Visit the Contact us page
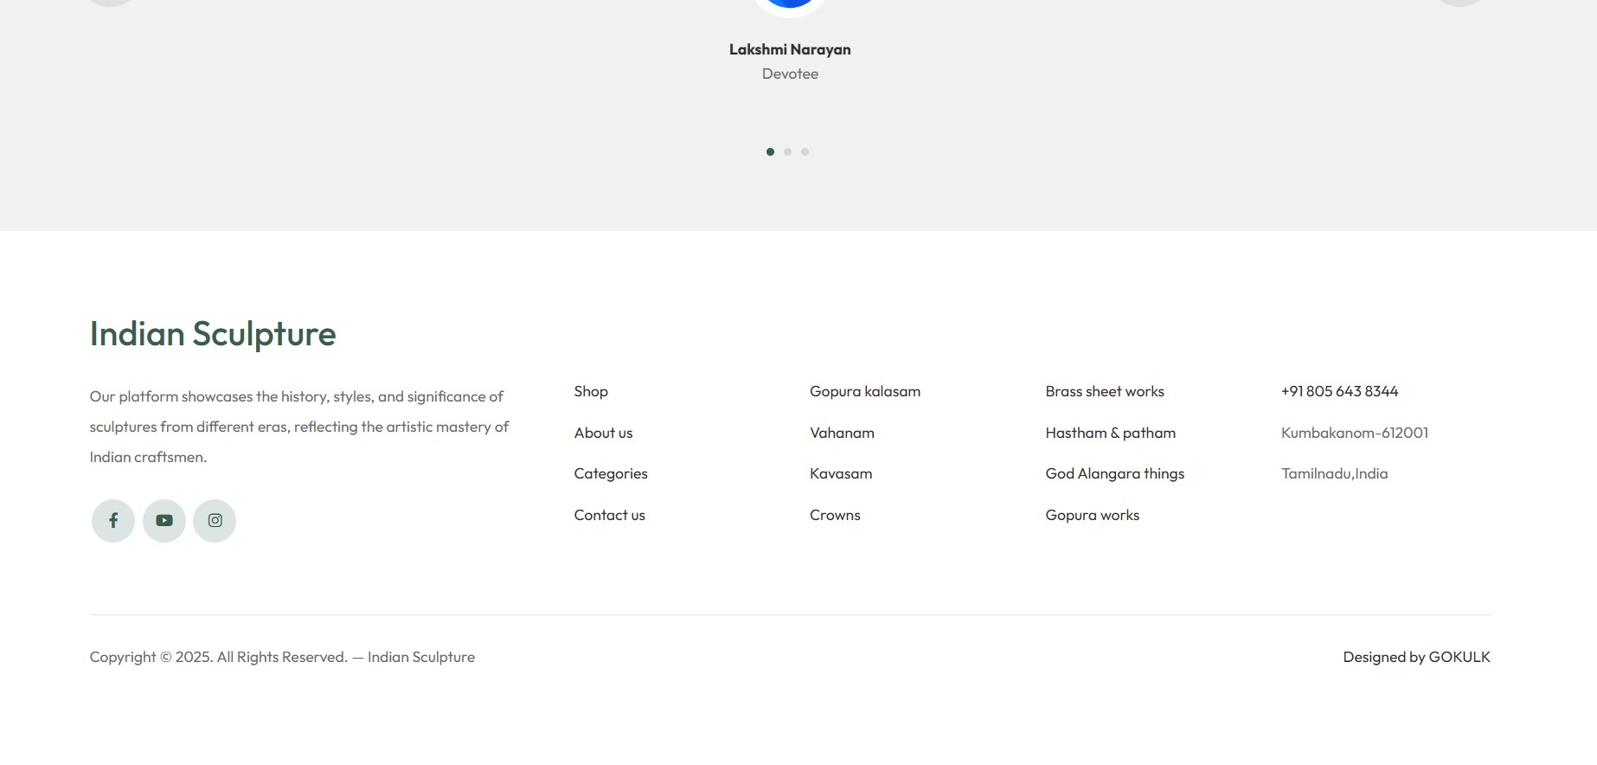 [610, 515]
